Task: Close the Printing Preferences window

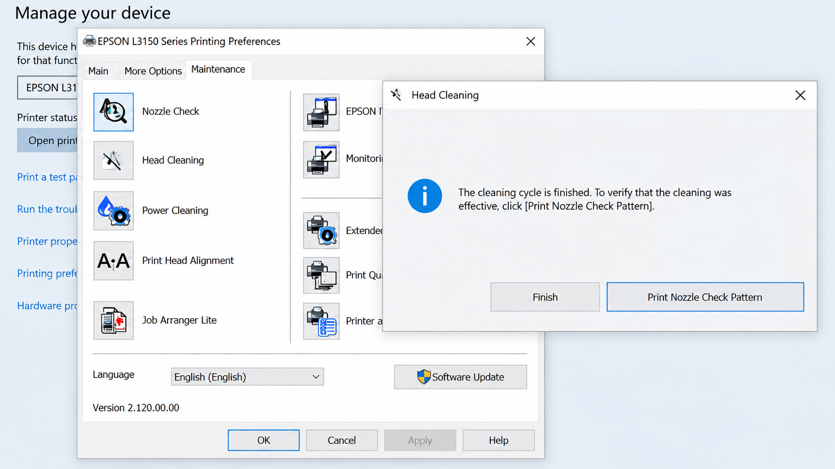Action: tap(530, 41)
